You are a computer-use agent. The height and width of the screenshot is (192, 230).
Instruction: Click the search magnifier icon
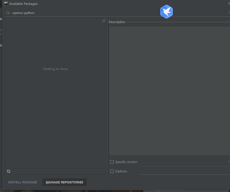pyautogui.click(x=8, y=13)
